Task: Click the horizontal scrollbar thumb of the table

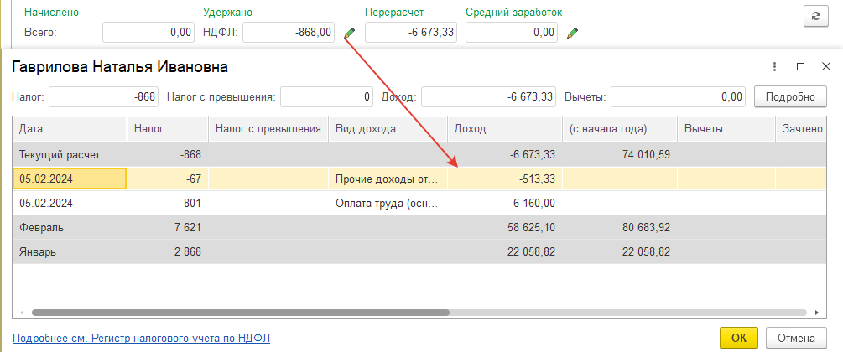Action: tap(241, 313)
